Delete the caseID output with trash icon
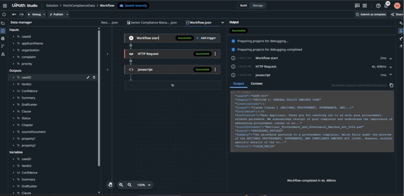 click(94, 77)
